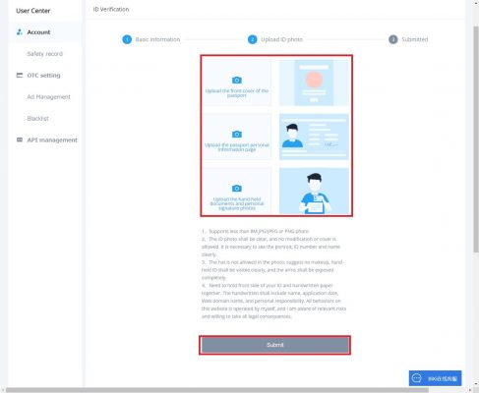Screen dimensions: 479x393
Task: Click camera icon to upload passport front cover
Action: (x=237, y=80)
